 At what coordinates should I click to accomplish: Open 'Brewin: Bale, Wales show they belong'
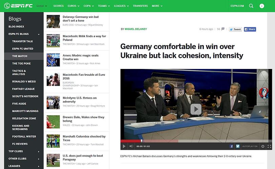coord(83,119)
